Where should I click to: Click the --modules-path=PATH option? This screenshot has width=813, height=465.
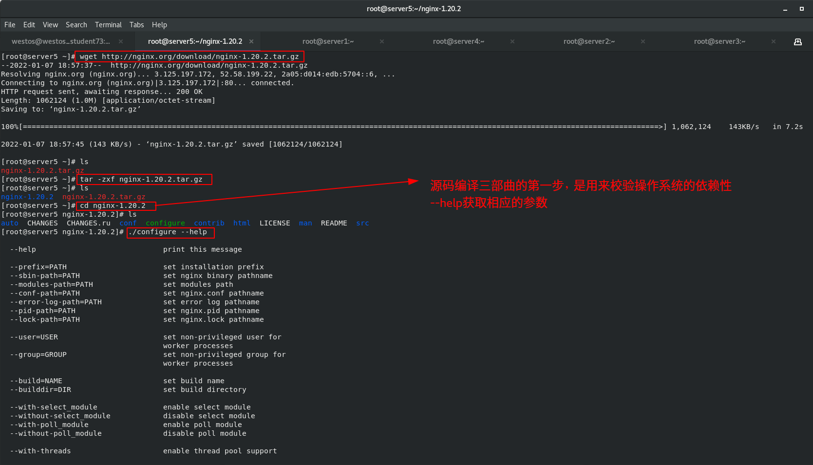(51, 284)
